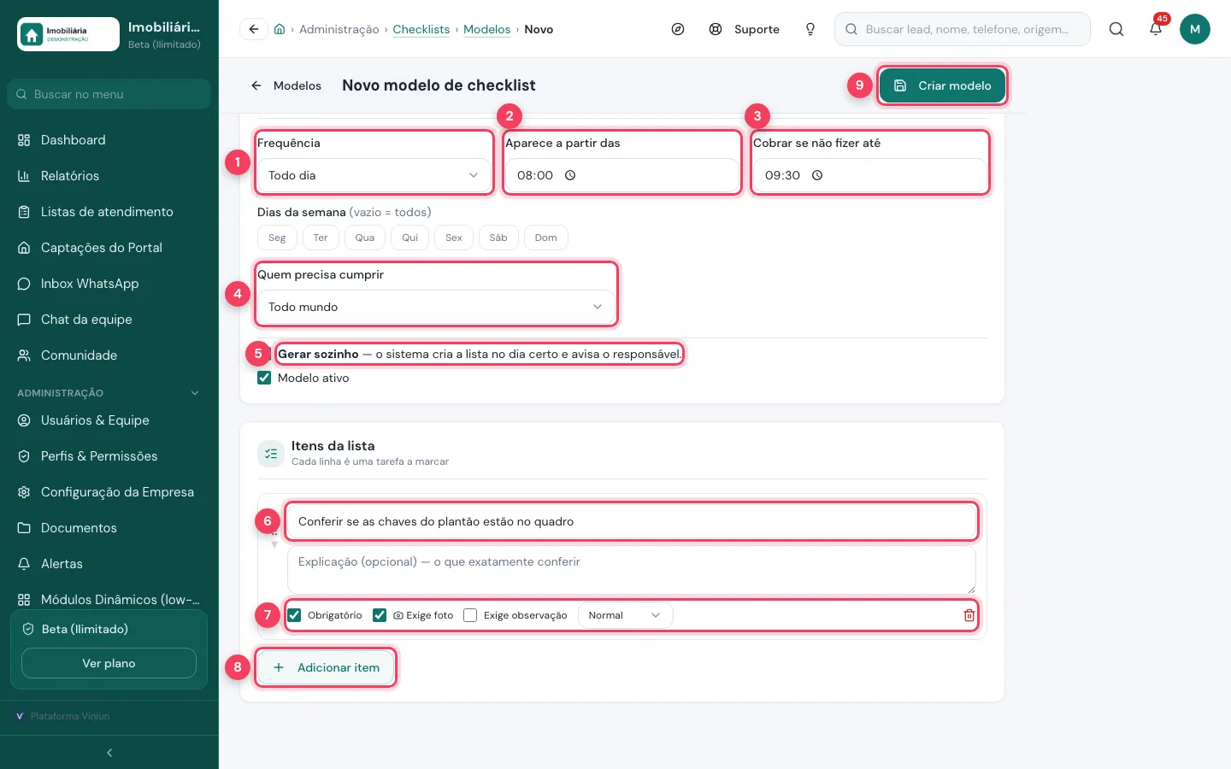
Task: Delete the checklist item with the trash icon
Action: pyautogui.click(x=969, y=615)
